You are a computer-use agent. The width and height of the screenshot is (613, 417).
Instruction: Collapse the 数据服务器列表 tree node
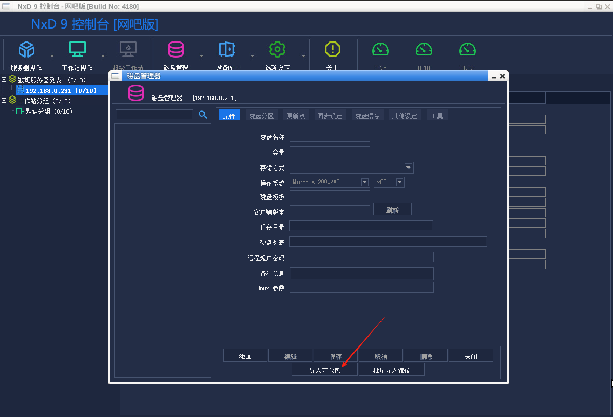(5, 79)
